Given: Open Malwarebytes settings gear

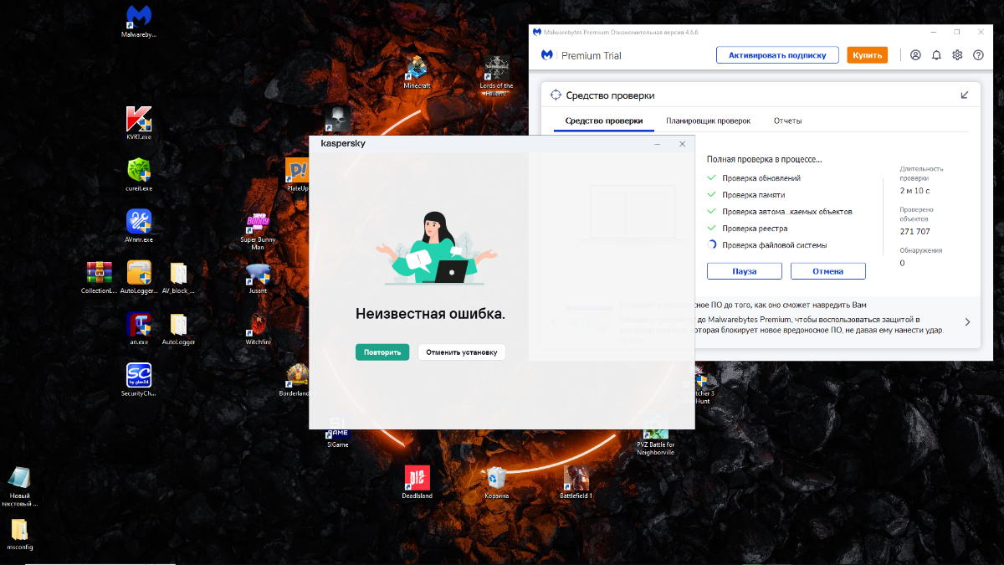Looking at the screenshot, I should 957,55.
